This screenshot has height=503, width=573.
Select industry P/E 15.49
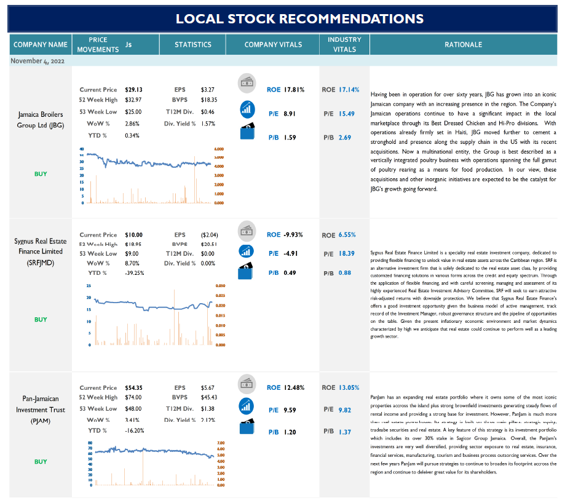[x=346, y=114]
